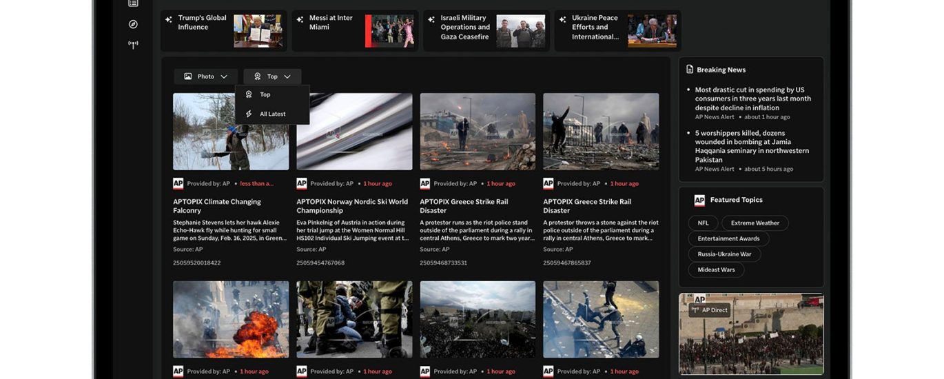Viewport: 944px width, 379px height.
Task: Open the snowy falconry photo thumbnail
Action: pyautogui.click(x=231, y=132)
